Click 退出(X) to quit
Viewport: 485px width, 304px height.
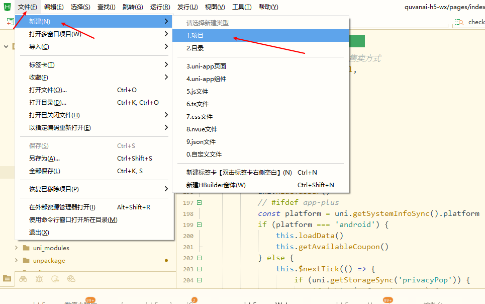pyautogui.click(x=94, y=233)
